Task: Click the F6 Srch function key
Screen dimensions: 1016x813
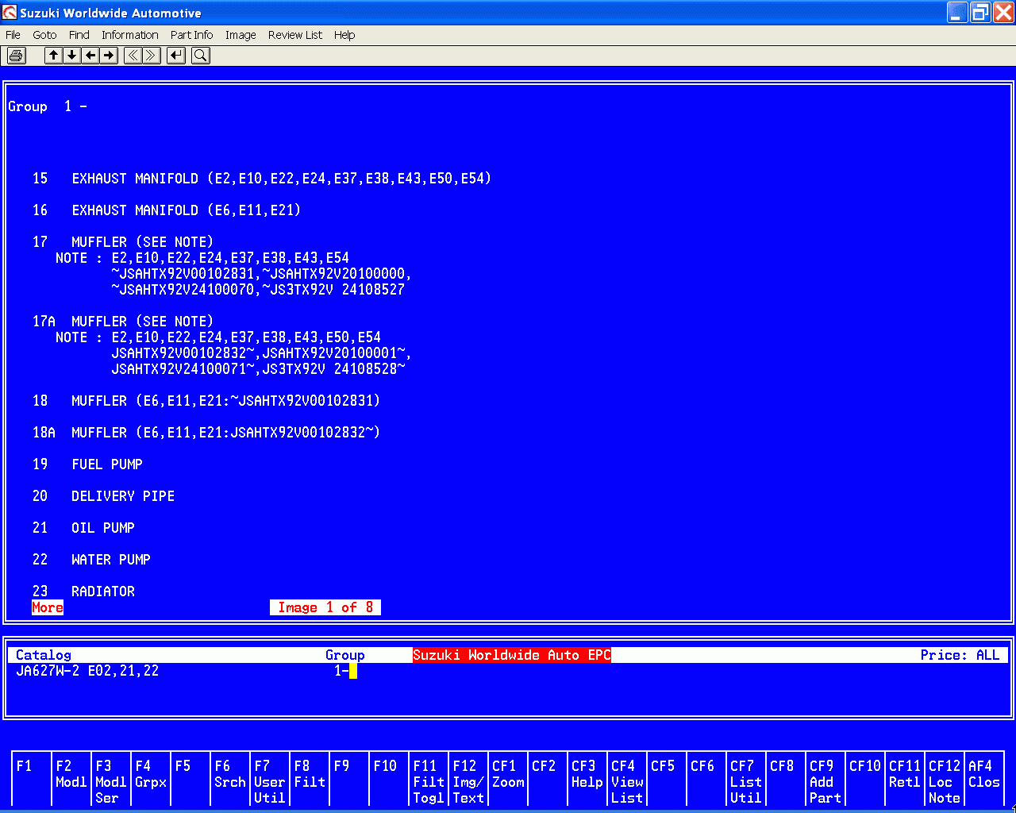Action: [230, 779]
